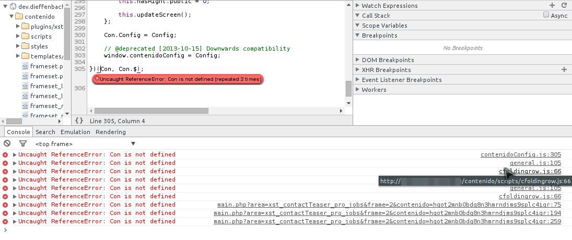Click the pretty print braces icon

(79, 121)
